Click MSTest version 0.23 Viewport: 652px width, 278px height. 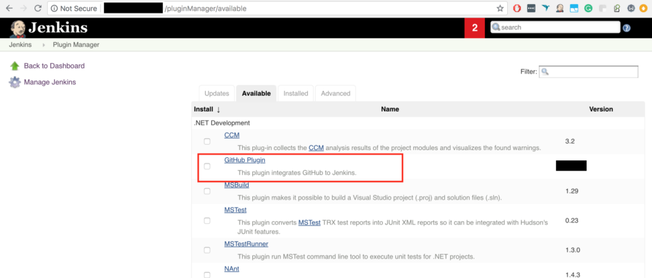(572, 221)
